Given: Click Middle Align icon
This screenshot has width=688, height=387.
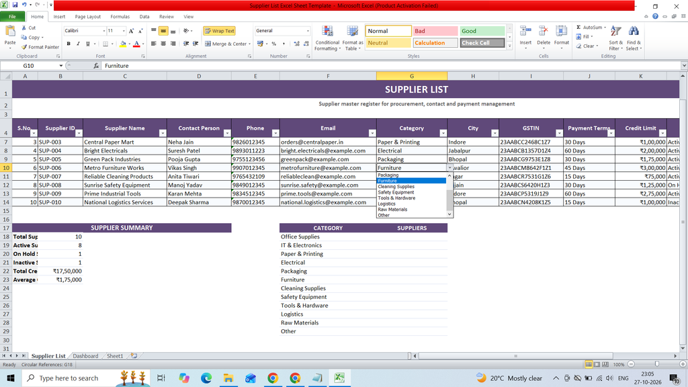Looking at the screenshot, I should coord(163,31).
